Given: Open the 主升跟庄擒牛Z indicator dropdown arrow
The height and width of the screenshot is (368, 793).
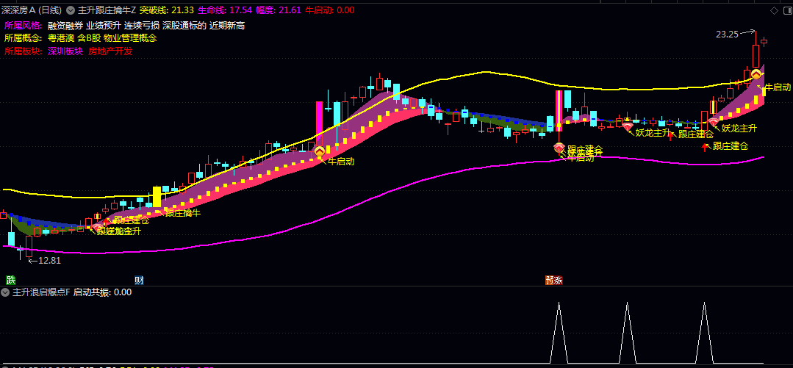Looking at the screenshot, I should coord(71,10).
